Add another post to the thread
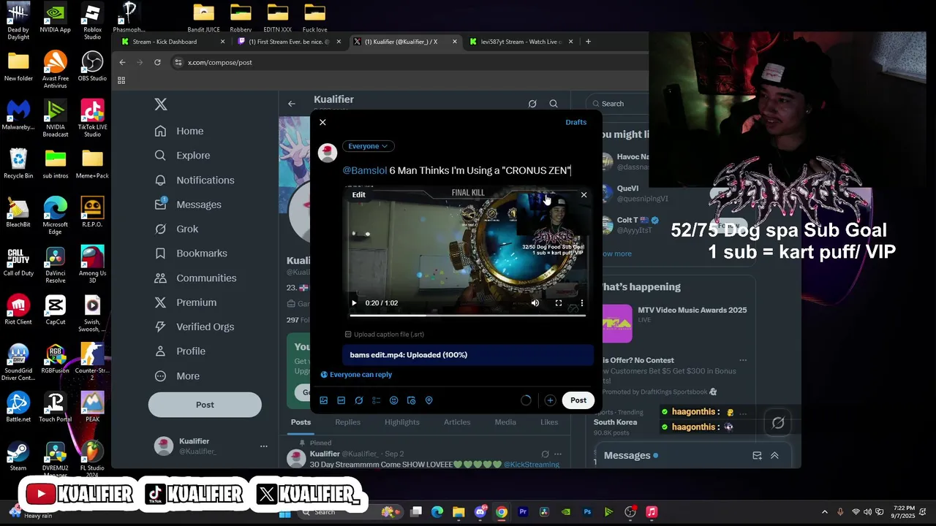 (x=550, y=400)
